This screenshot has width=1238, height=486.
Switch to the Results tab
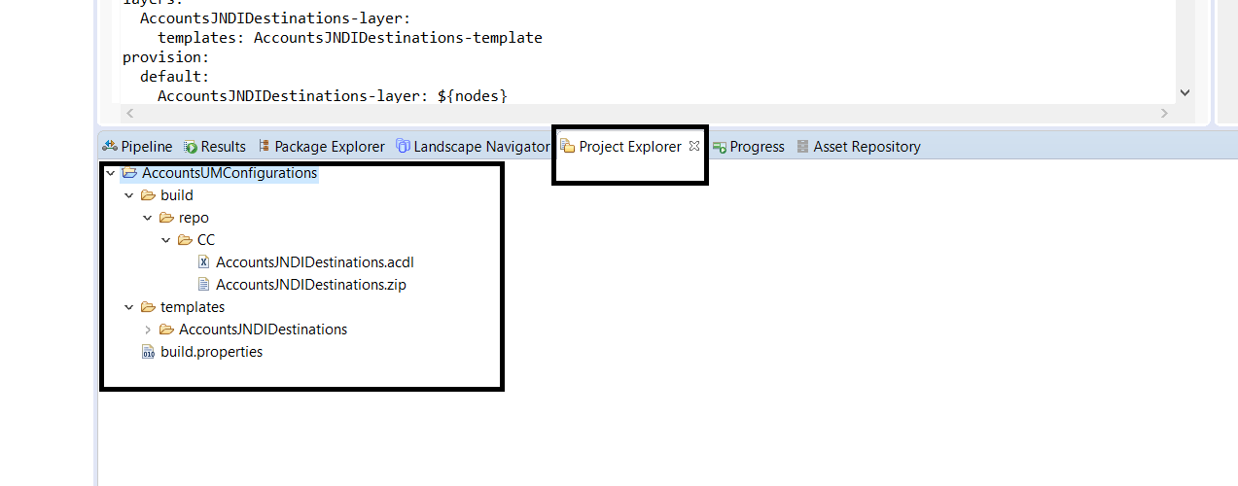coord(215,147)
